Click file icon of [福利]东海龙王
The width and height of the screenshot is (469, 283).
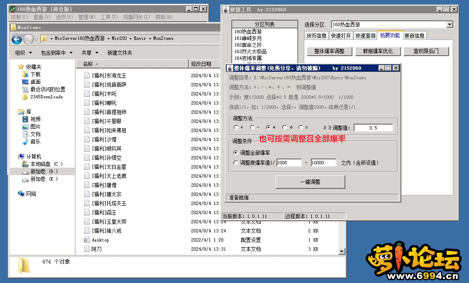click(x=87, y=76)
